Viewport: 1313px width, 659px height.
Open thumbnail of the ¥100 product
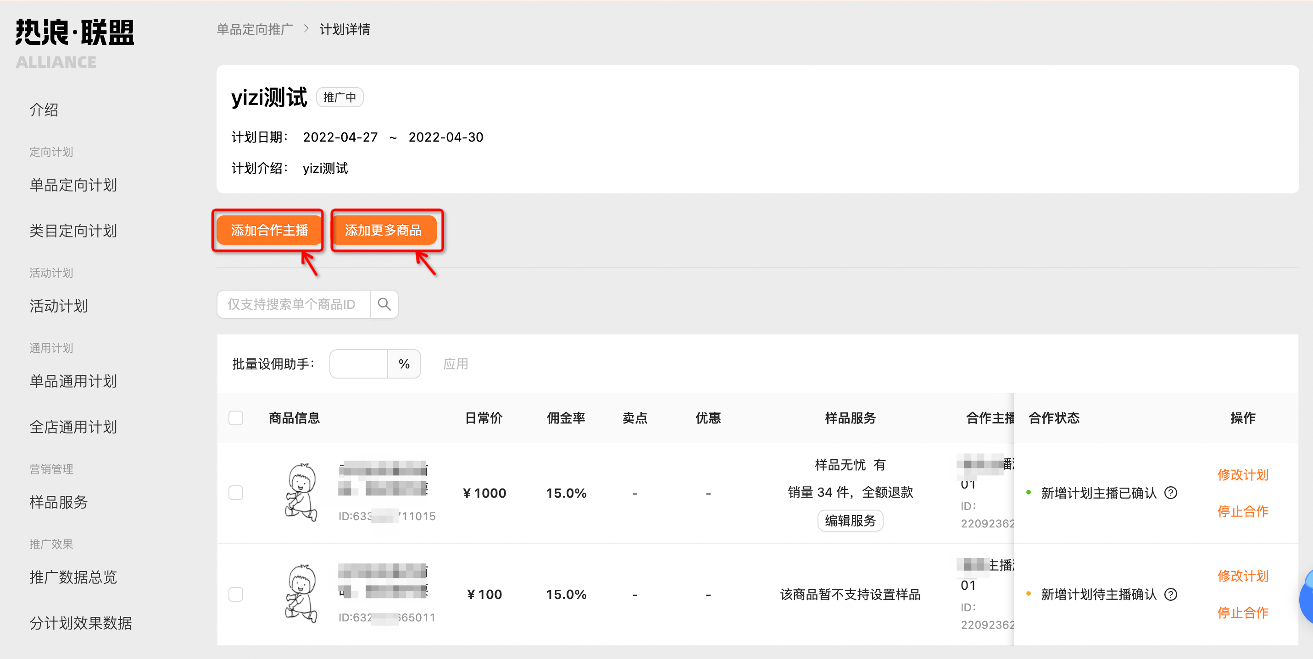click(301, 594)
